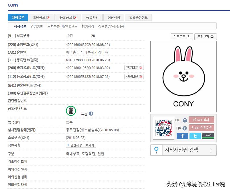Click PDF icon on 등록공고 tab
Screen dimensions: 230x192
point(75,17)
